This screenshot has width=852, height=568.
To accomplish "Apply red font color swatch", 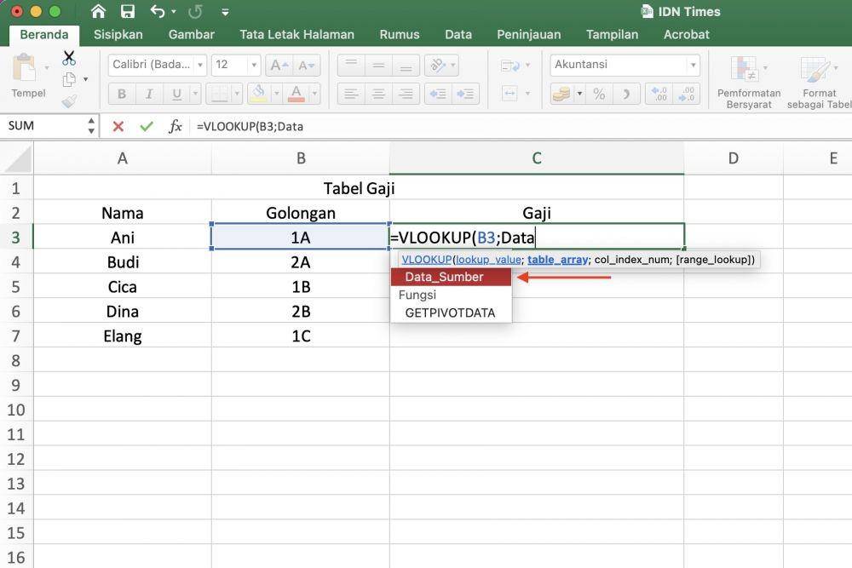I will click(x=296, y=94).
